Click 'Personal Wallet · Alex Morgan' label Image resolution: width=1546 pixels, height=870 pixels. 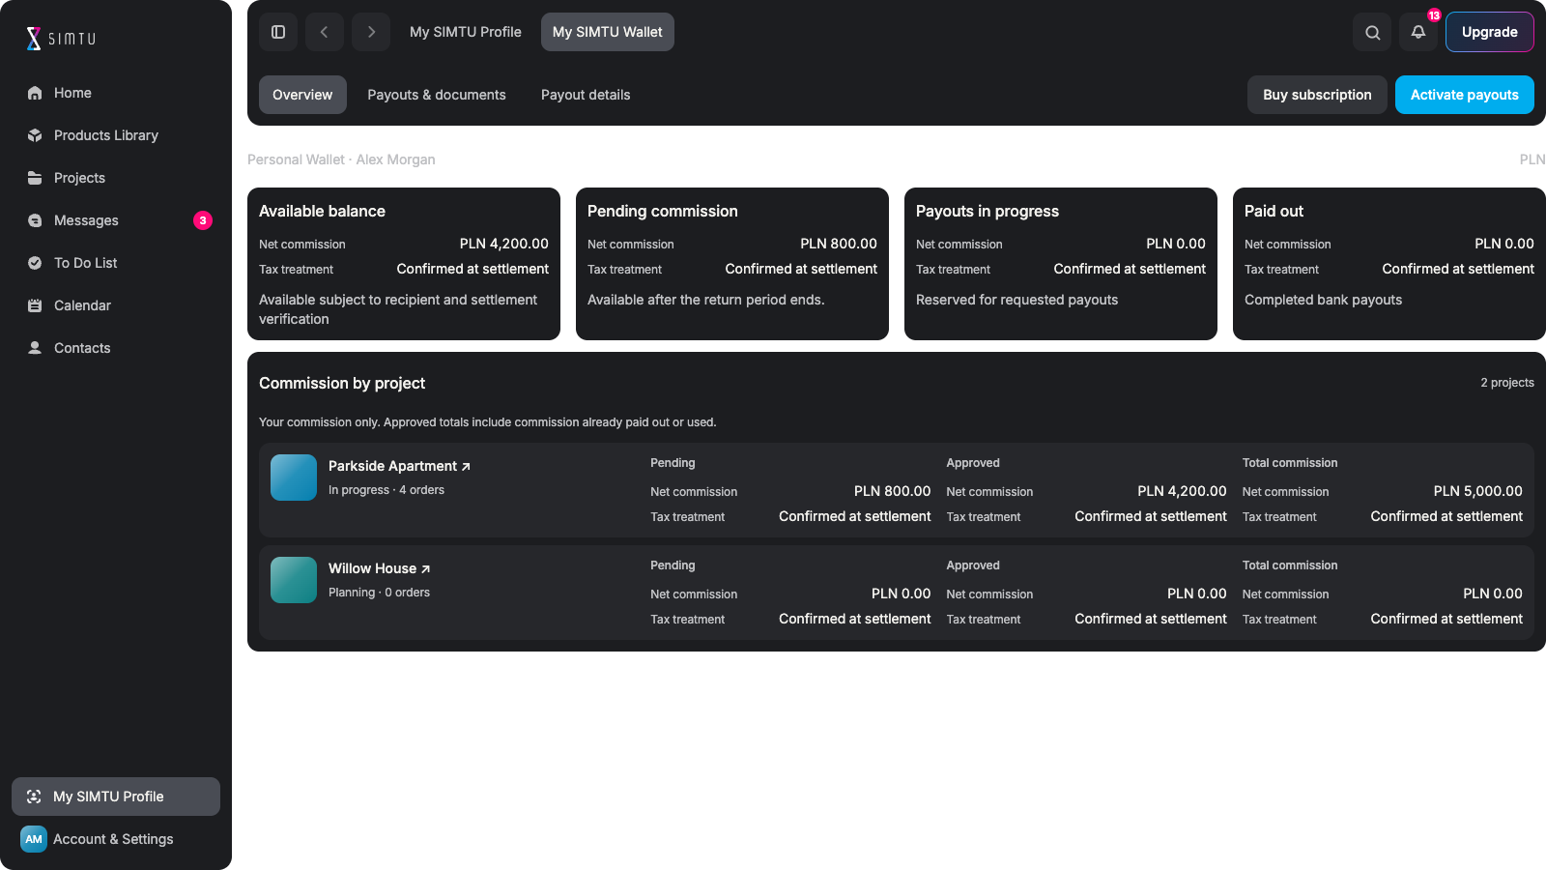(341, 159)
